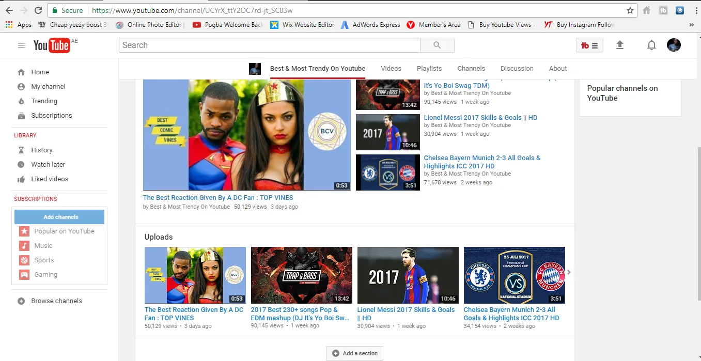Go to the About tab
701x361 pixels.
coord(557,68)
